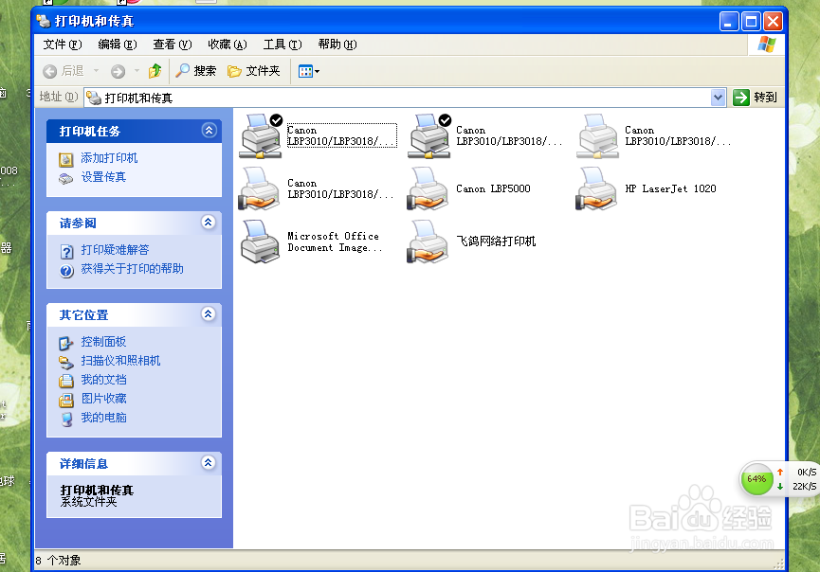
Task: Click the computer icon beside 我的电脑
Action: tap(66, 419)
